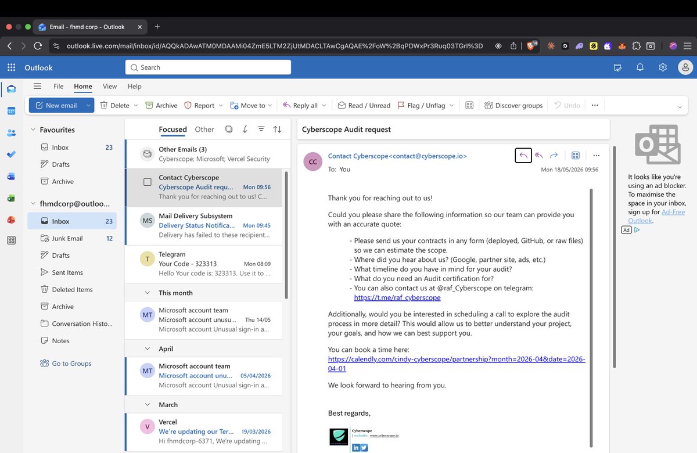
Task: Reply all via message header icon
Action: click(538, 155)
